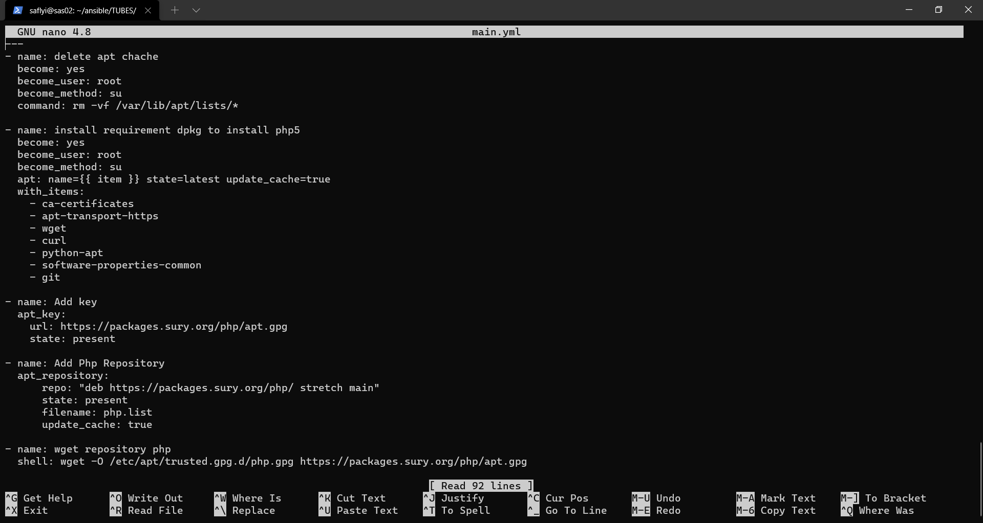Click the ^O Write Out shortcut

click(x=146, y=498)
